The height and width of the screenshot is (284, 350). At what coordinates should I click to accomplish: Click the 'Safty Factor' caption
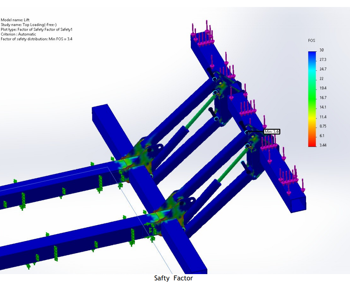point(174,278)
